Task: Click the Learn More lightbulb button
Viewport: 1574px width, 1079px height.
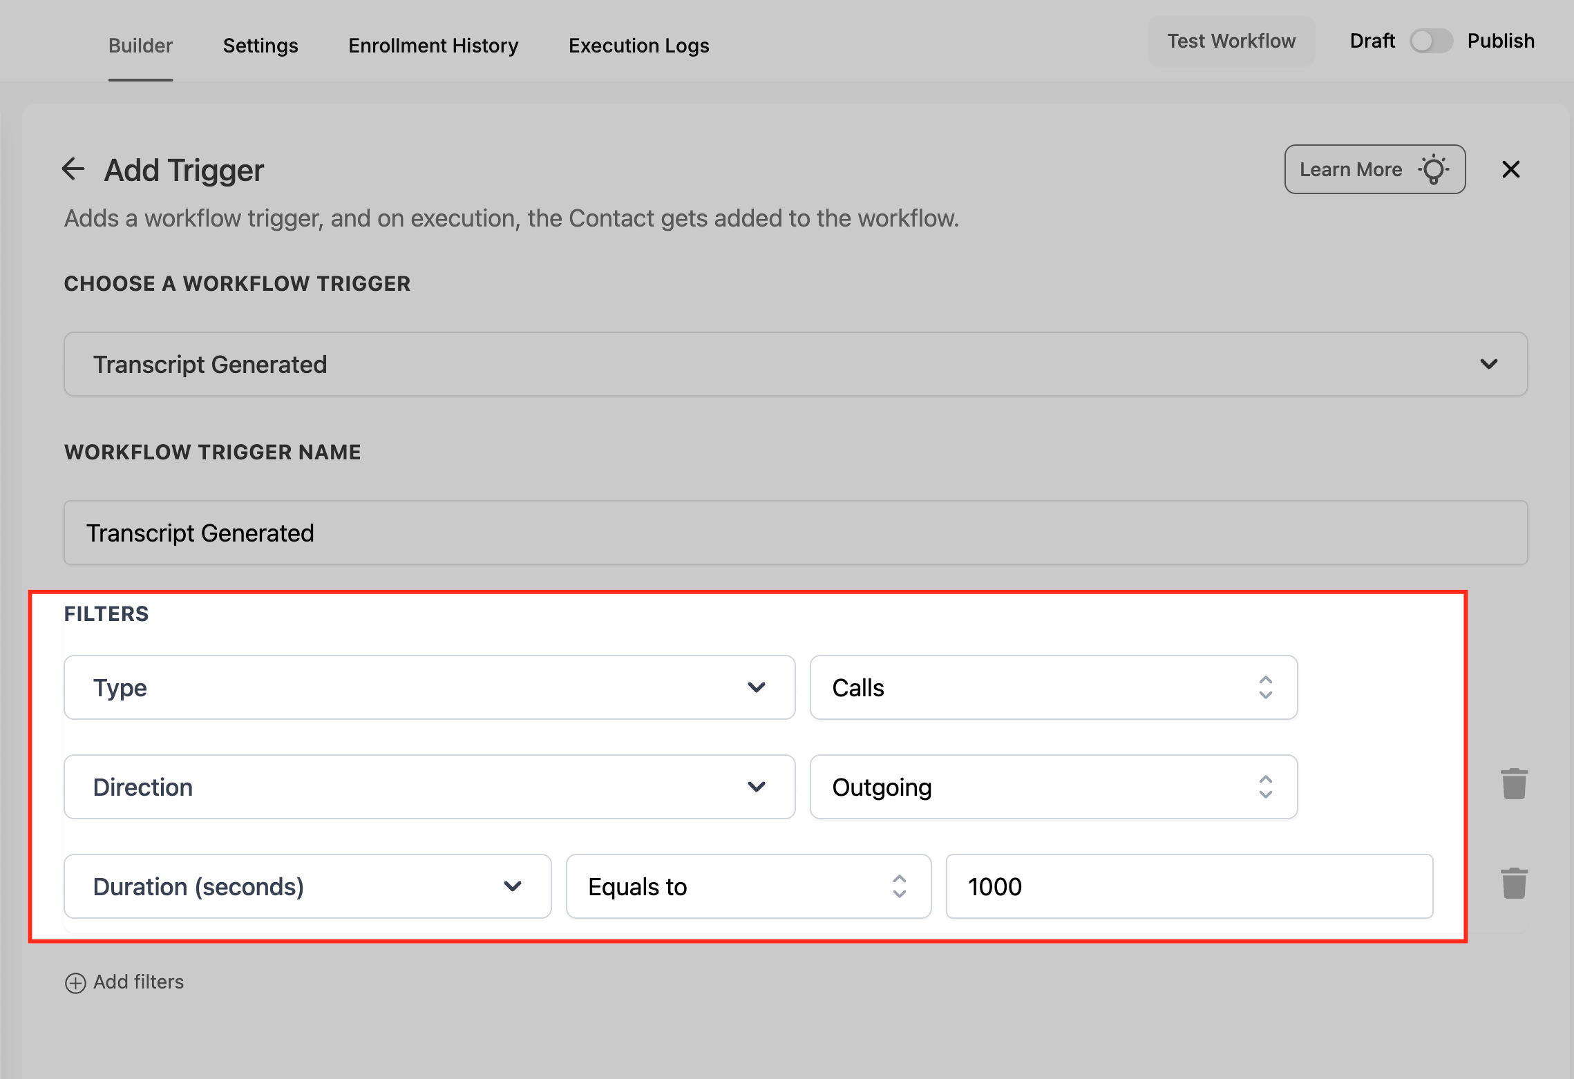Action: click(x=1374, y=169)
